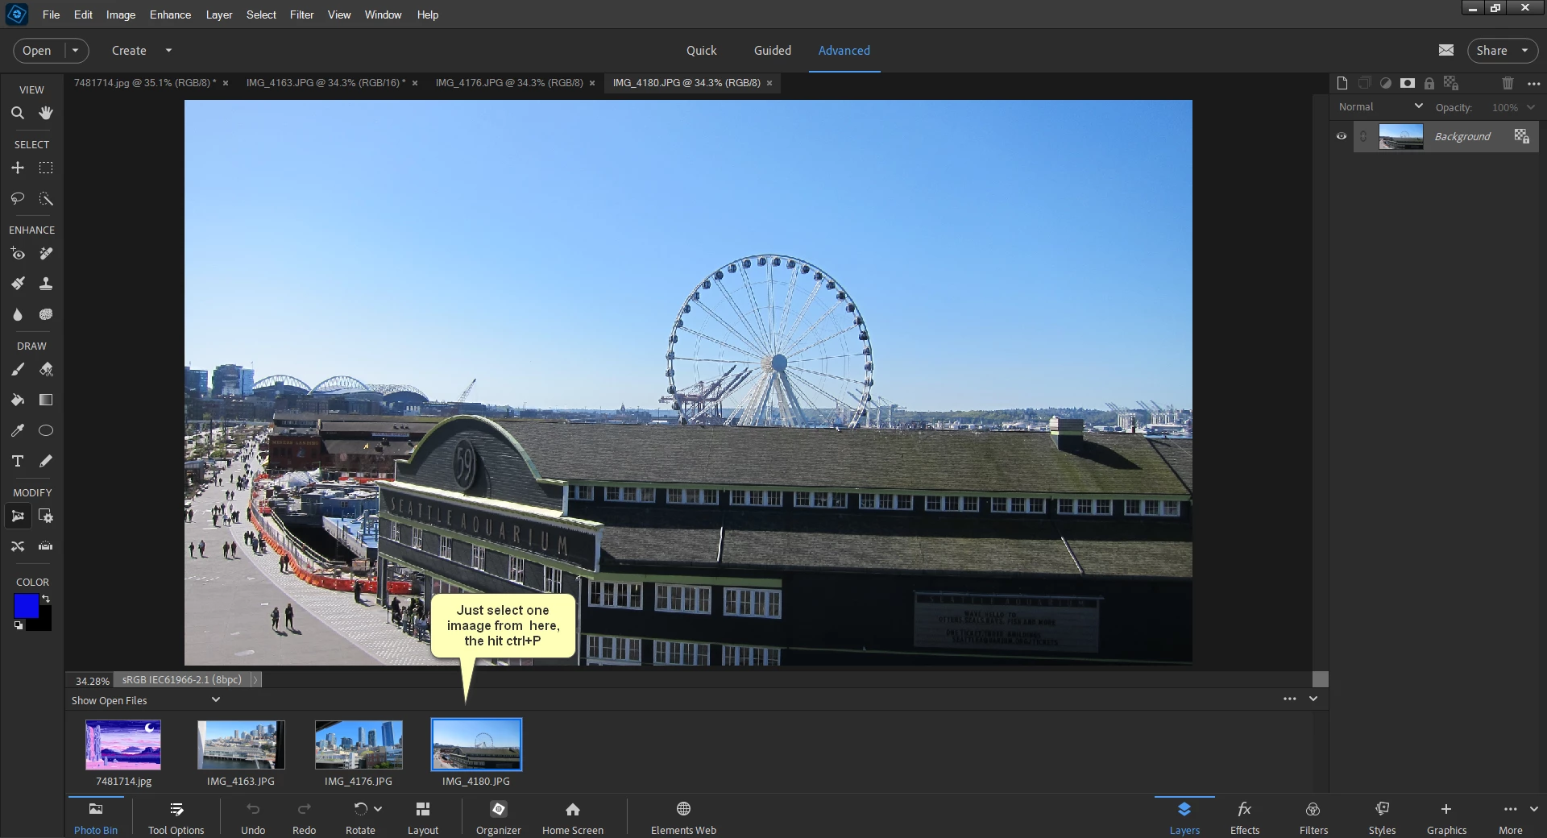Select the Clone Stamp tool

(46, 284)
